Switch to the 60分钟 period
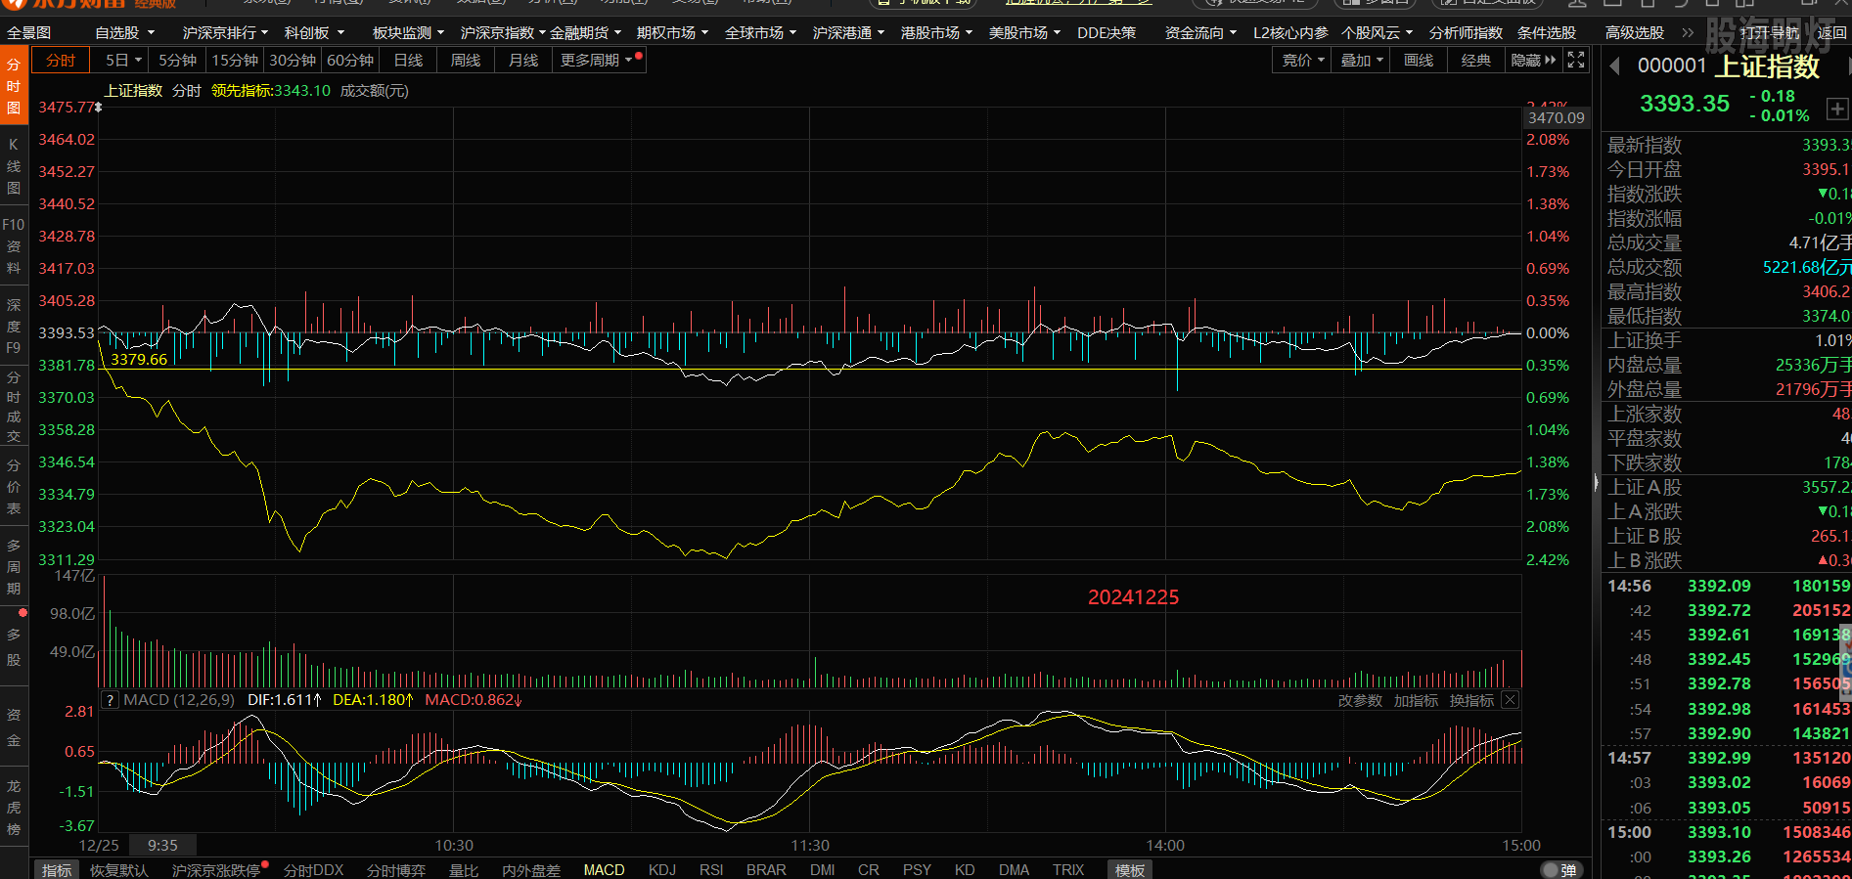 pyautogui.click(x=350, y=60)
